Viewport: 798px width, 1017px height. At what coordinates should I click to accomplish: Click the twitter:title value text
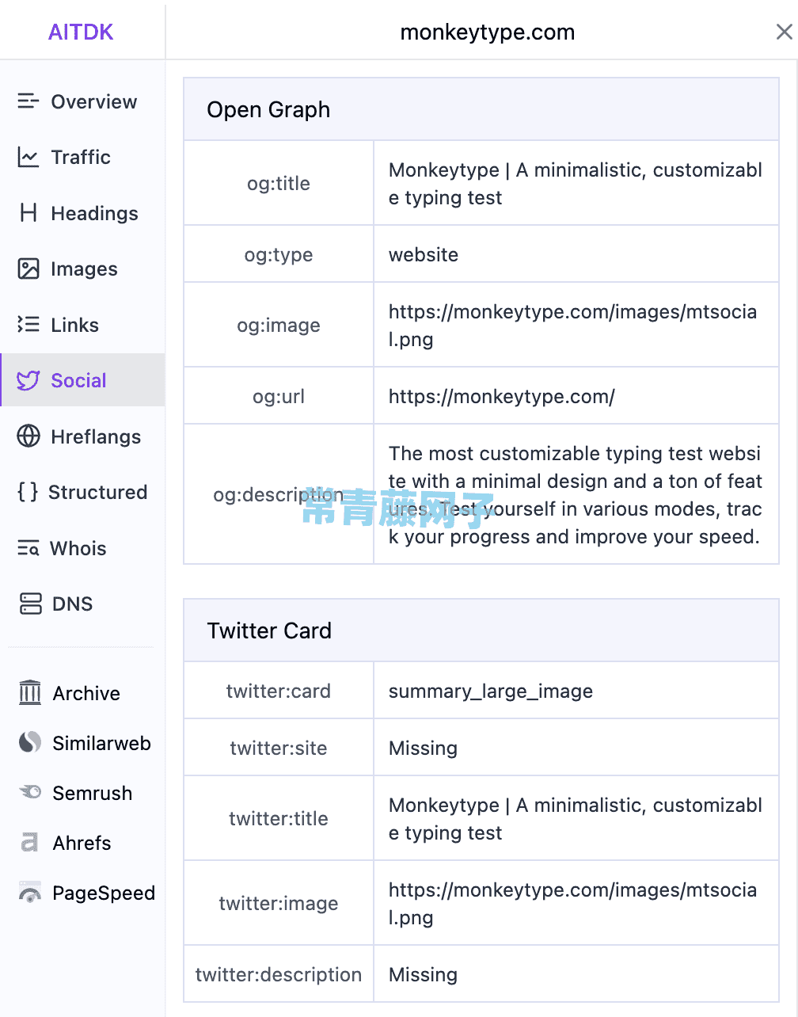pyautogui.click(x=576, y=818)
